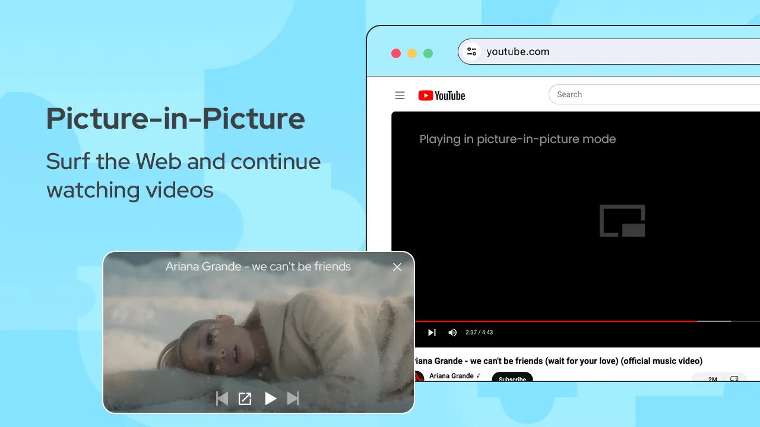This screenshot has height=427, width=760.
Task: Open the YouTube hamburger menu
Action: pyautogui.click(x=400, y=95)
